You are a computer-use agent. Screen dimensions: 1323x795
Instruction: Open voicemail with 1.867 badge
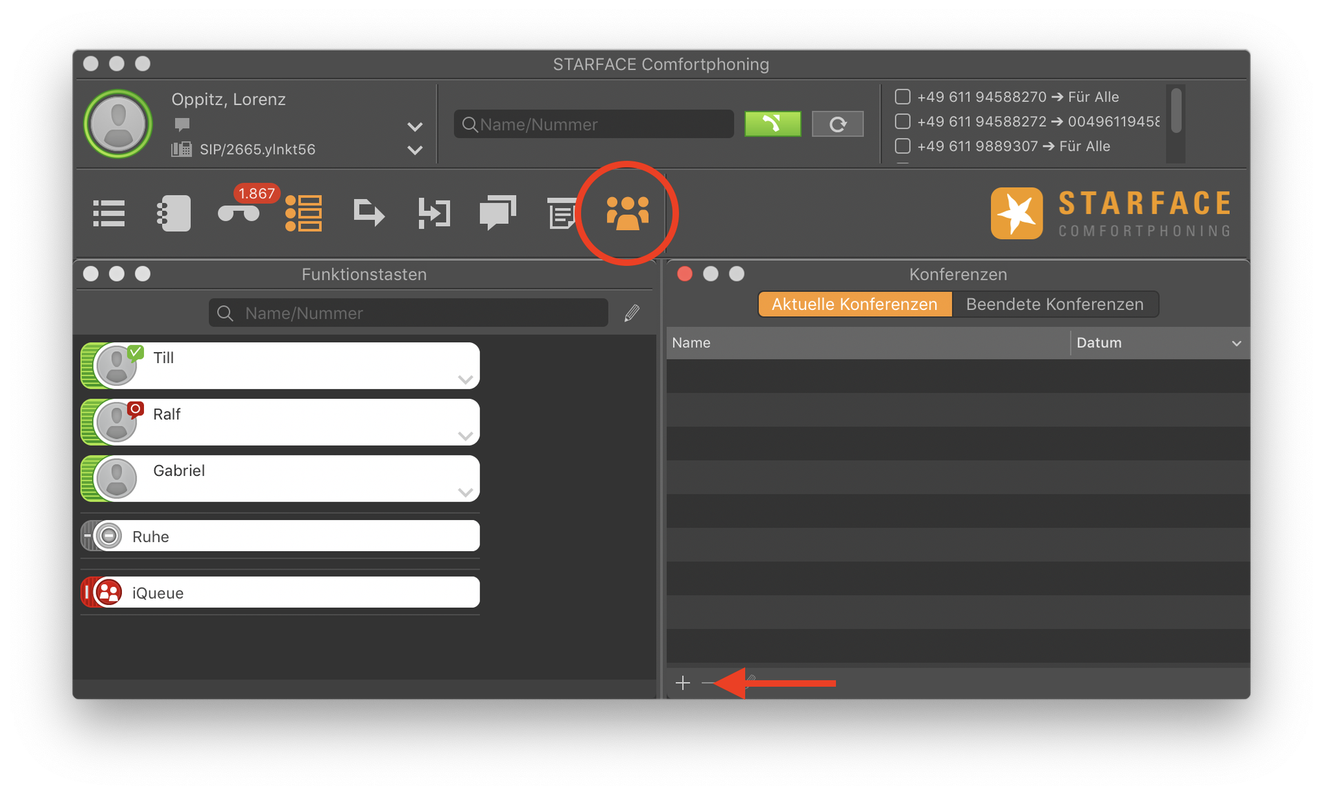[238, 213]
